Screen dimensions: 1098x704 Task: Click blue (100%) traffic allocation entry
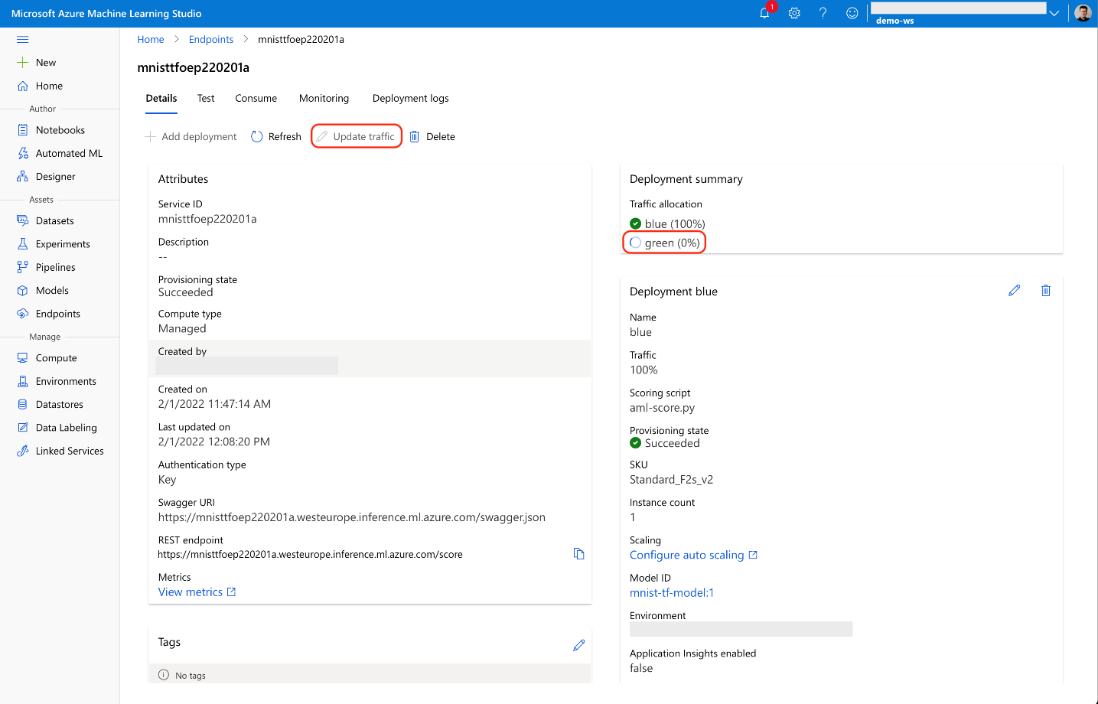pyautogui.click(x=667, y=224)
